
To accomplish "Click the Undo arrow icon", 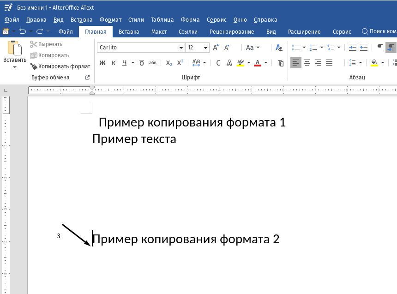I will [x=23, y=31].
